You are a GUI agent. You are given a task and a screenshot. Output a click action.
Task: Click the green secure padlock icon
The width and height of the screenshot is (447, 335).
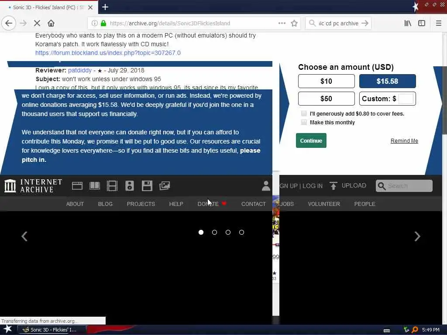pos(103,24)
